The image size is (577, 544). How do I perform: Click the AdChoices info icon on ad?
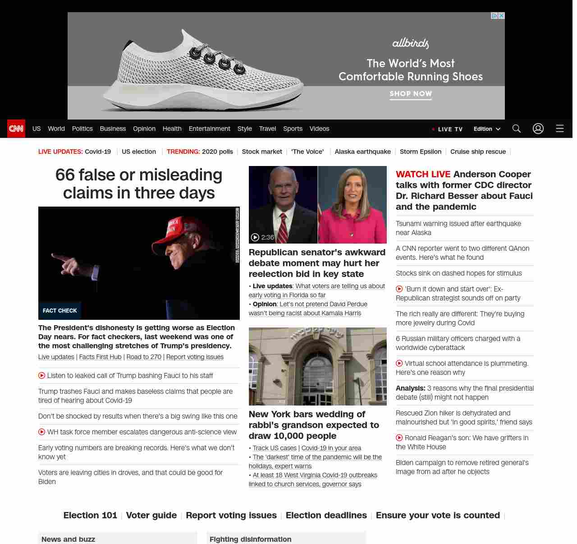coord(495,16)
